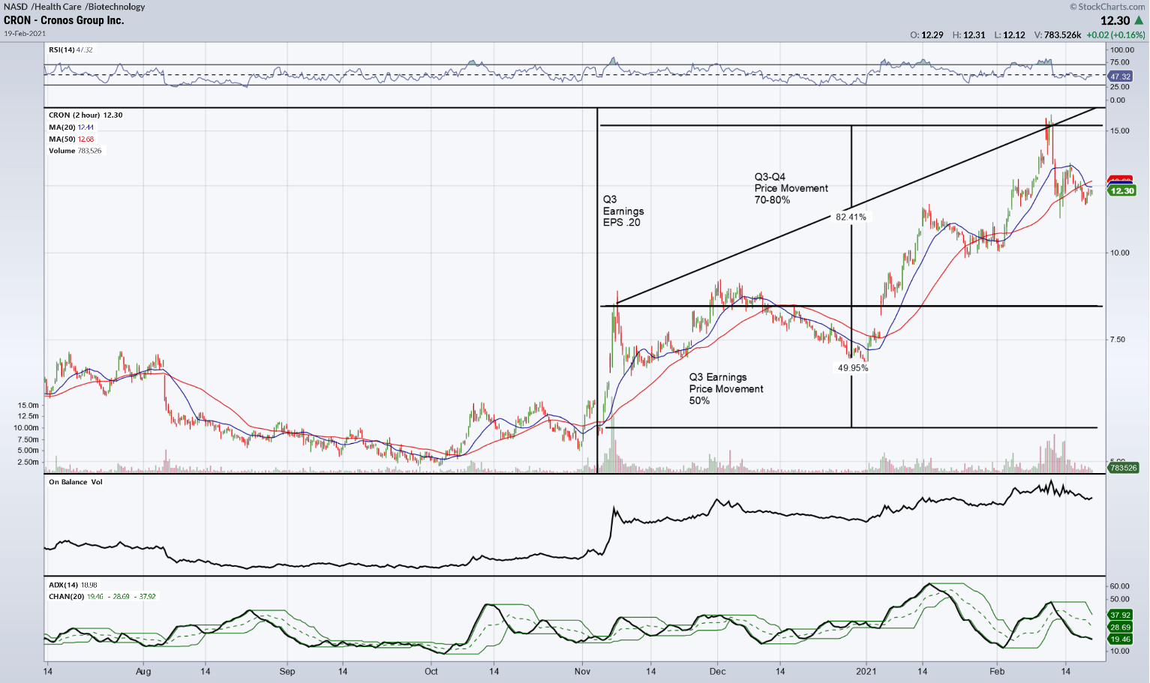Click the 75.00 label on RSI axis

[x=1120, y=62]
